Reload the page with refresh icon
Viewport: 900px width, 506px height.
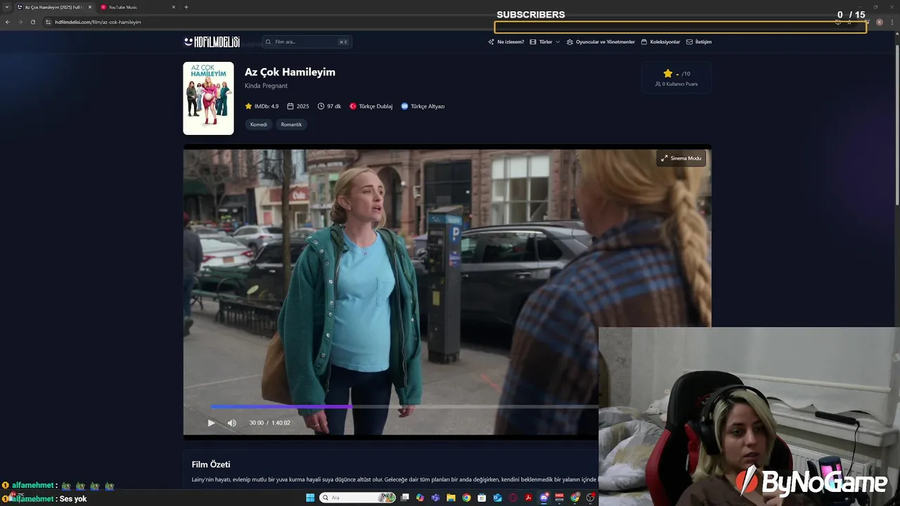pyautogui.click(x=32, y=22)
